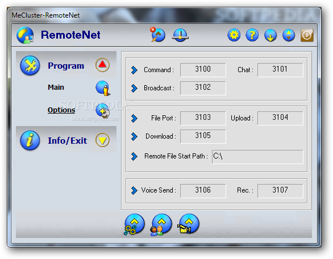
Task: Click the blue arrow beside Broadcast
Action: pos(134,88)
